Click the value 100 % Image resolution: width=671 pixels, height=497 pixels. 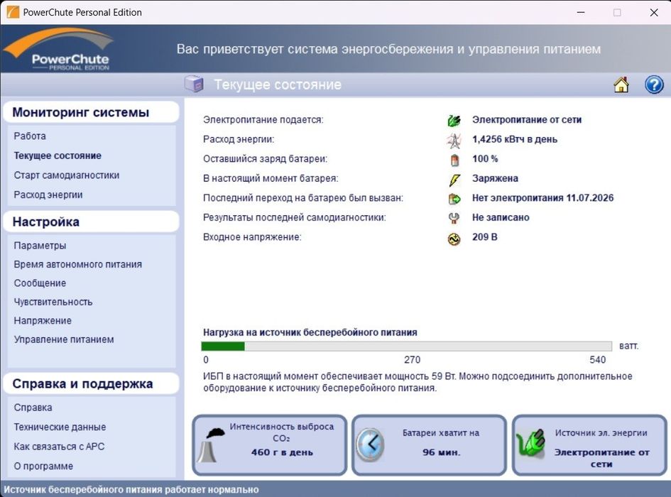[485, 159]
